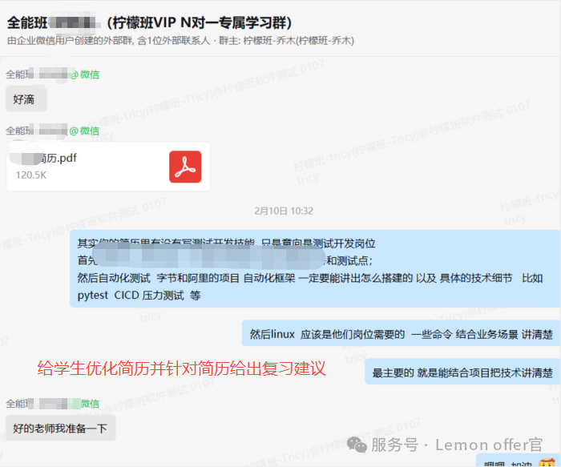
Task: Select the 好滴 message bubble
Action: coord(26,99)
